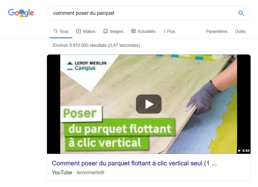Open the Plus menu
Image resolution: width=258 pixels, height=187 pixels.
pyautogui.click(x=169, y=31)
